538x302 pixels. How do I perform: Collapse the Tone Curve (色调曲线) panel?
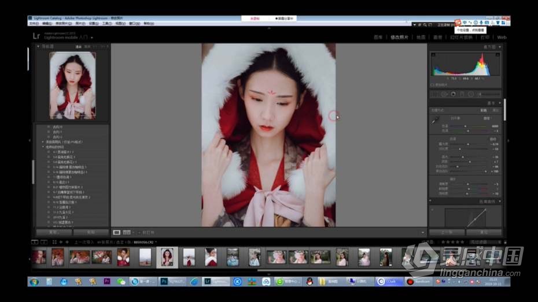point(500,202)
